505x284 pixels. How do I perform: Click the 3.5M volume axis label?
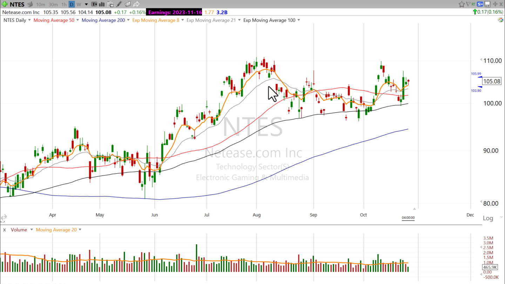pos(488,238)
